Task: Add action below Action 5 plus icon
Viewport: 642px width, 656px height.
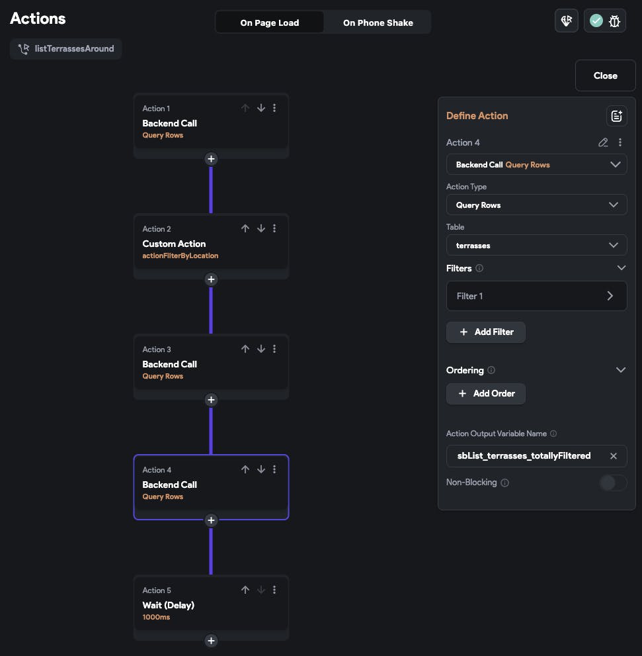Action: point(211,640)
